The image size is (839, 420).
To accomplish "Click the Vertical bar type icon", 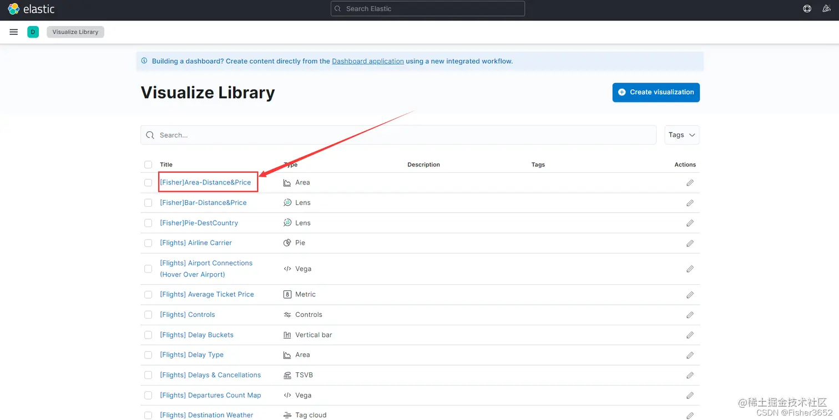I will [x=287, y=335].
